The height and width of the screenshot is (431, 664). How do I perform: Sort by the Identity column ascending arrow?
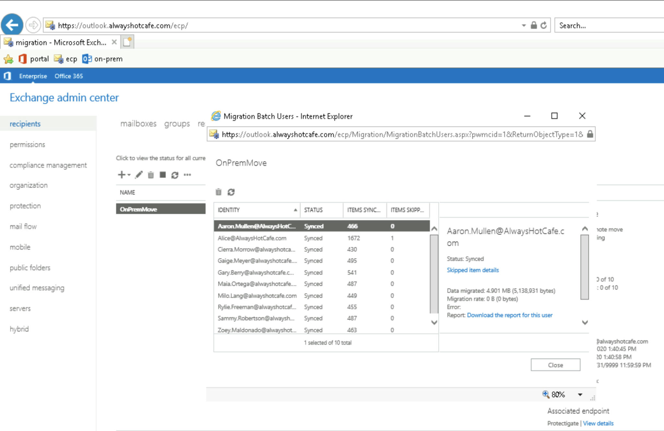[295, 210]
